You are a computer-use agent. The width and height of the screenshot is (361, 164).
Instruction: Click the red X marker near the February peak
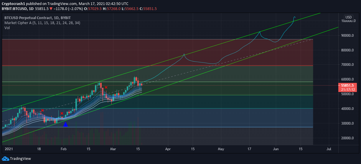pos(106,87)
